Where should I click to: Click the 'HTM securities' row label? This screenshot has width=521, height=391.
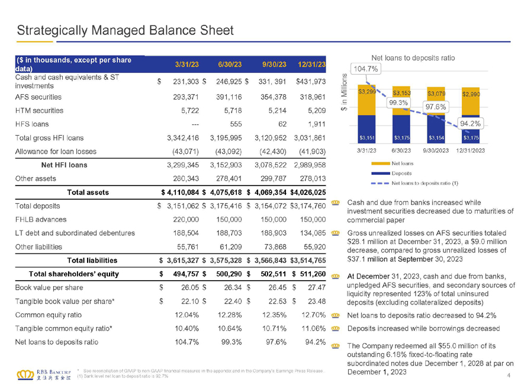(x=39, y=111)
